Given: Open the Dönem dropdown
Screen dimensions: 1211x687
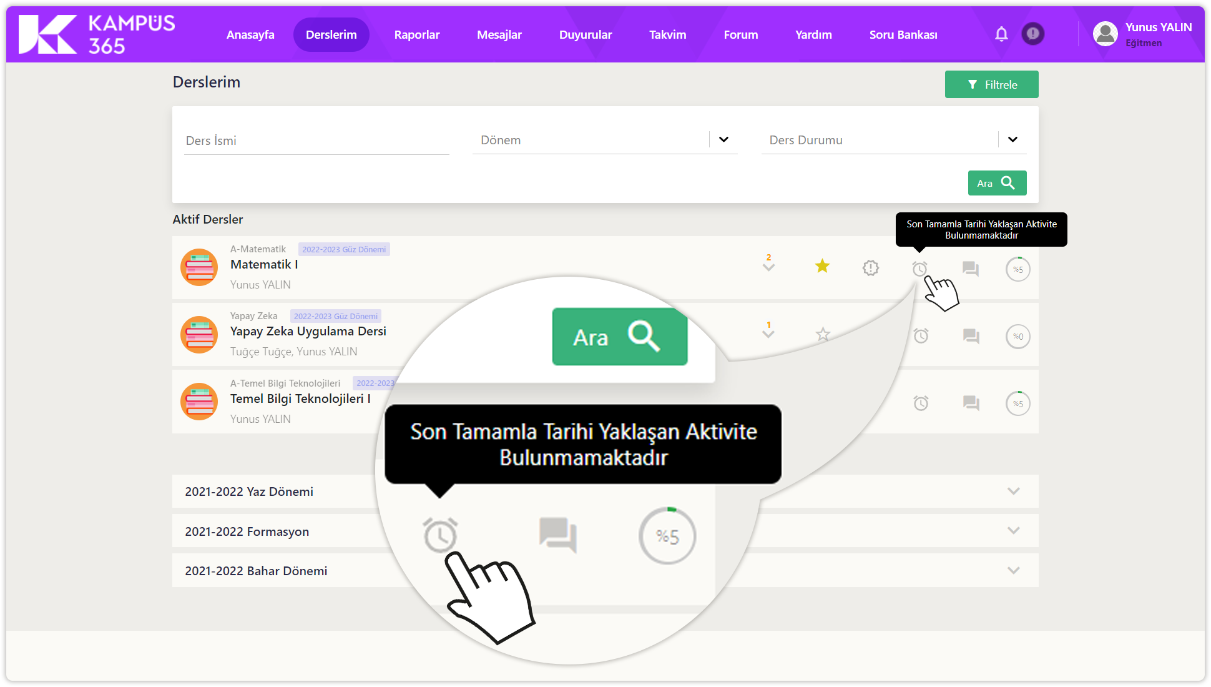Looking at the screenshot, I should [723, 139].
